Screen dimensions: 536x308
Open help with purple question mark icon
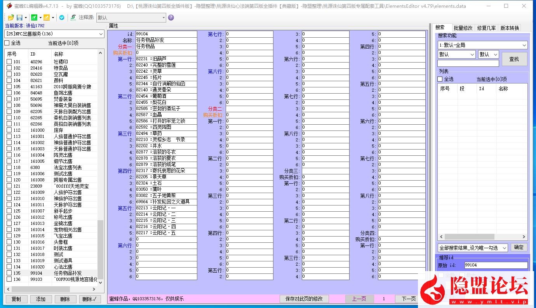tap(171, 17)
